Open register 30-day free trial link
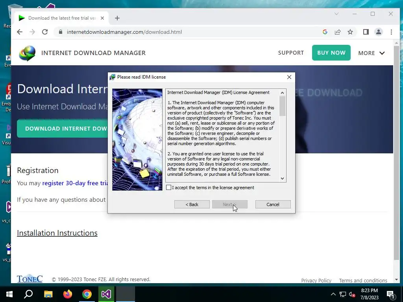 click(x=75, y=183)
